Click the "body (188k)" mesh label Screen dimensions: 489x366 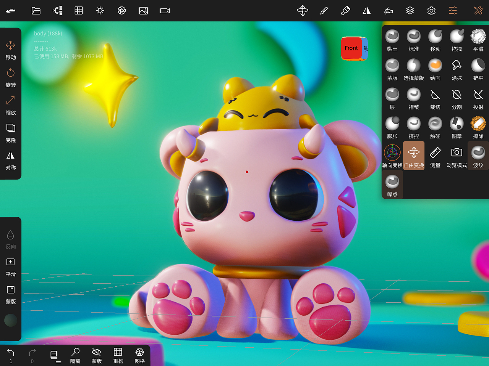[48, 34]
